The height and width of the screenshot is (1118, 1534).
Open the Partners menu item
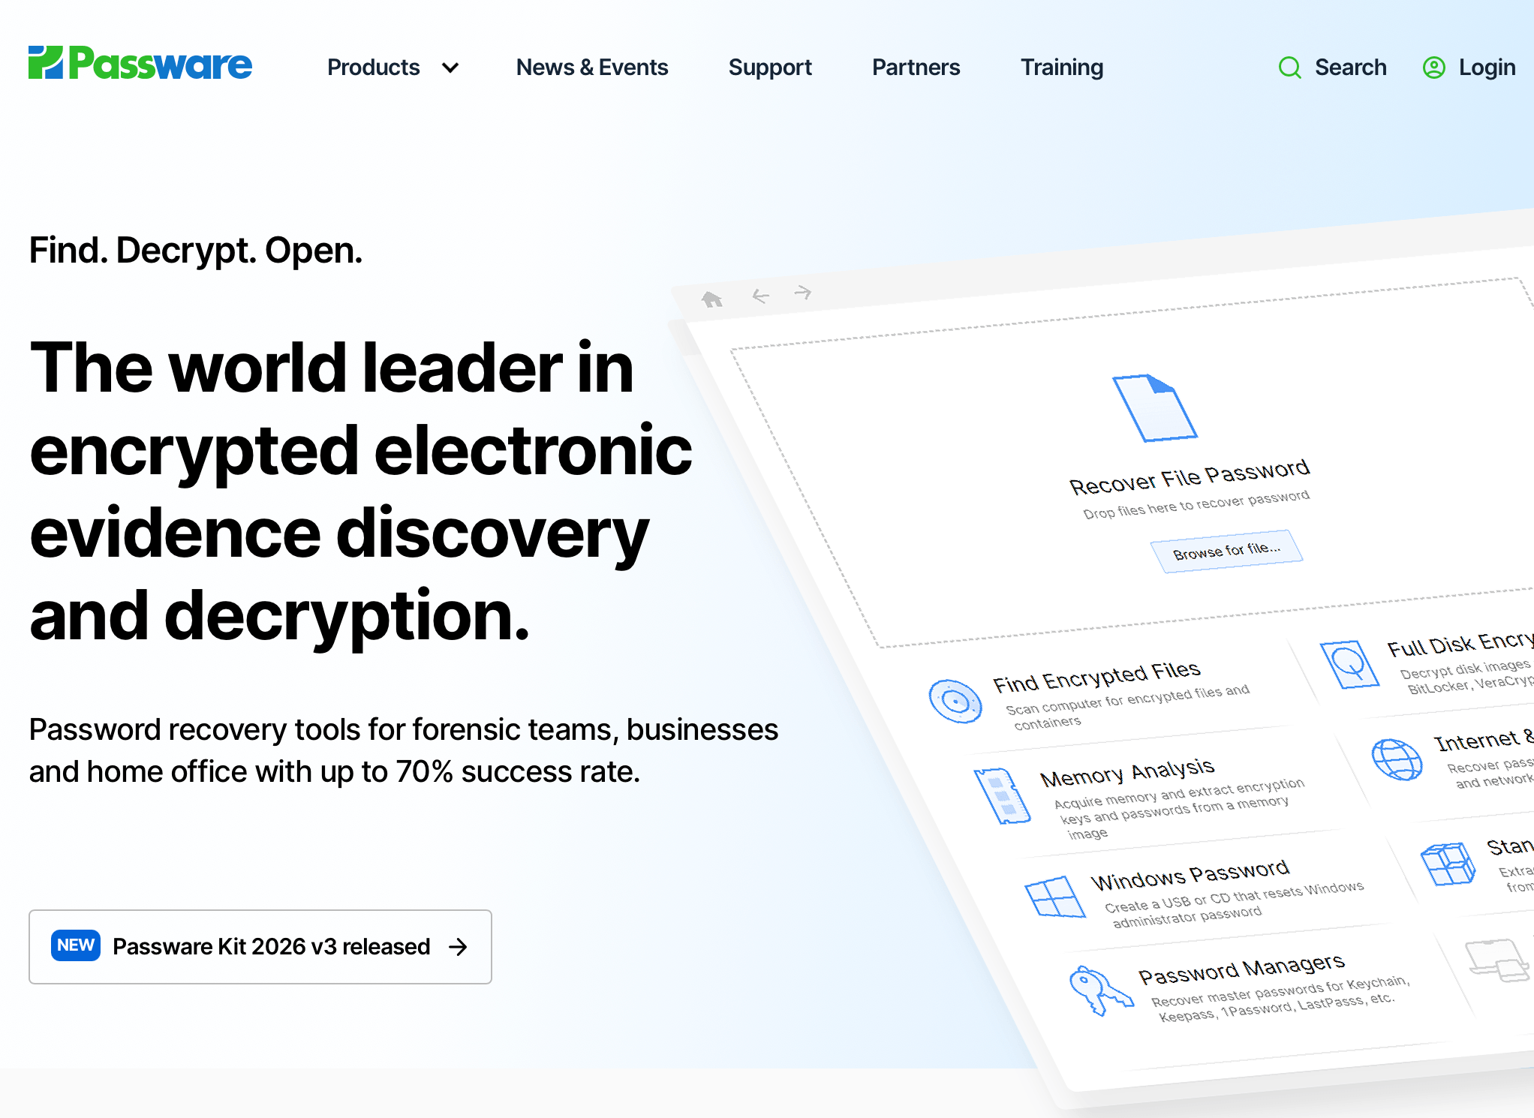click(x=916, y=68)
